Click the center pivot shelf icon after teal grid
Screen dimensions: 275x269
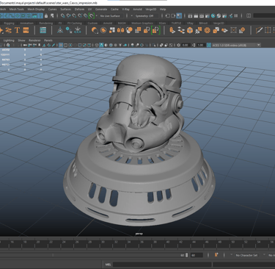tap(60, 30)
